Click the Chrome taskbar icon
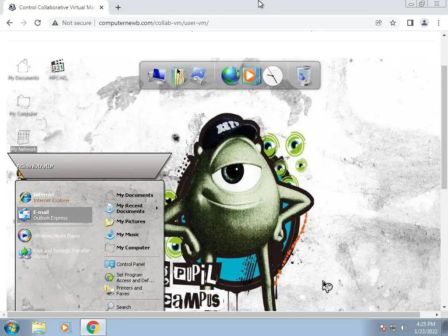448x336 pixels. tap(93, 327)
